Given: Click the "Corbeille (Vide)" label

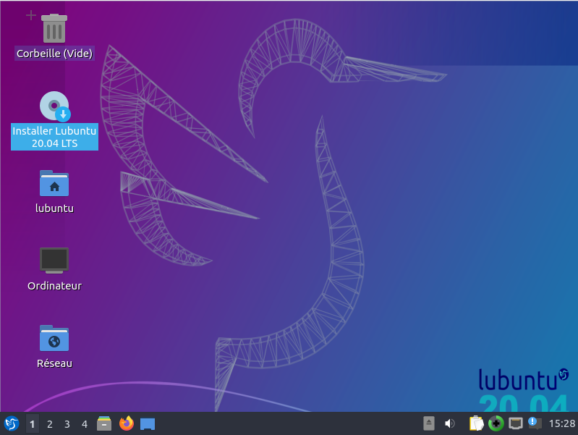Looking at the screenshot, I should (x=54, y=54).
